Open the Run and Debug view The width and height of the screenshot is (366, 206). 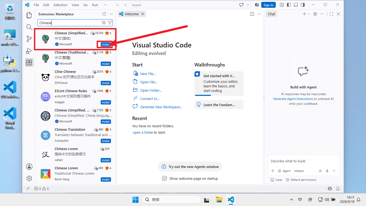[x=29, y=51]
